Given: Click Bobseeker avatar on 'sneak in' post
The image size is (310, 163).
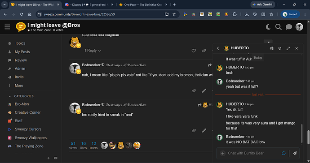Looking at the screenshot, I should tap(75, 108).
